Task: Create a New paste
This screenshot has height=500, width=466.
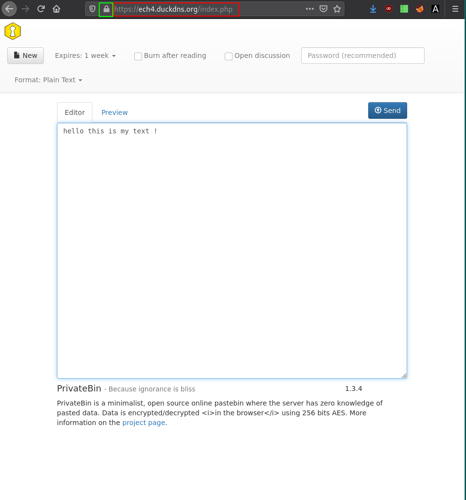Action: (x=25, y=56)
